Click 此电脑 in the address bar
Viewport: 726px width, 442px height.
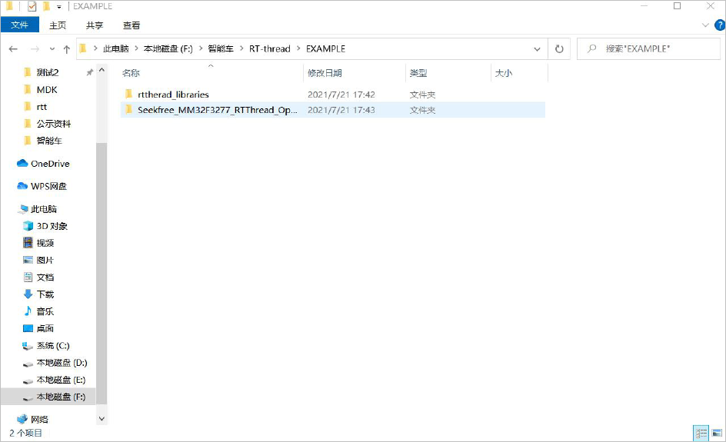pos(116,48)
